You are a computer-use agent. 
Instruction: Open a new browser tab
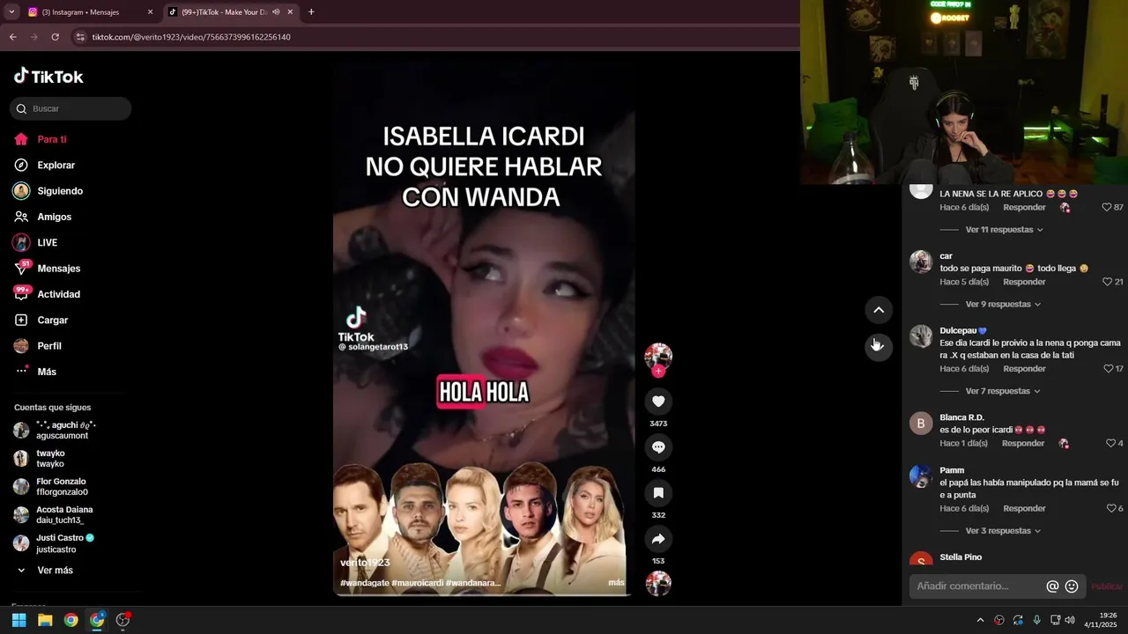coord(311,12)
